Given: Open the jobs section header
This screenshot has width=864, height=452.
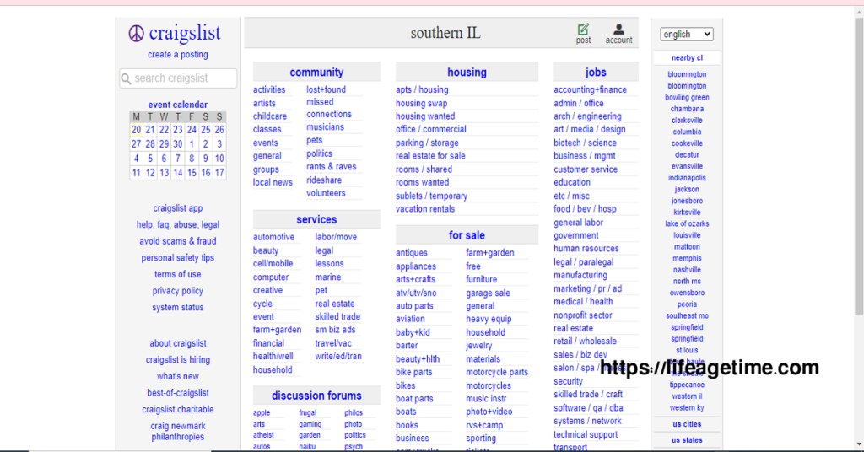Looking at the screenshot, I should pos(596,73).
